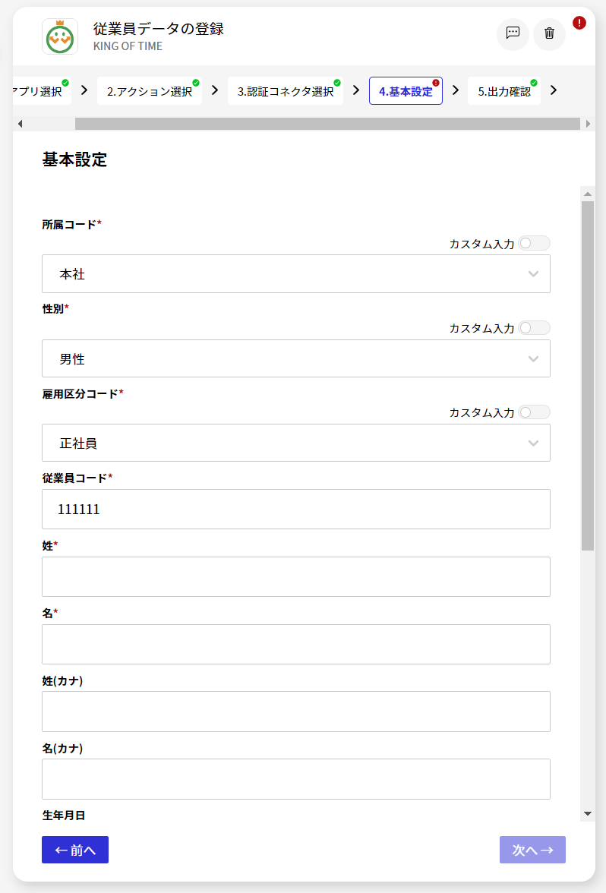
Task: Click the KING OF TIME app logo
Action: pos(60,36)
